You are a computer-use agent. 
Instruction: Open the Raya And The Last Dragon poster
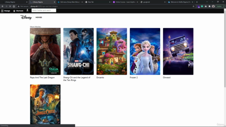45,52
